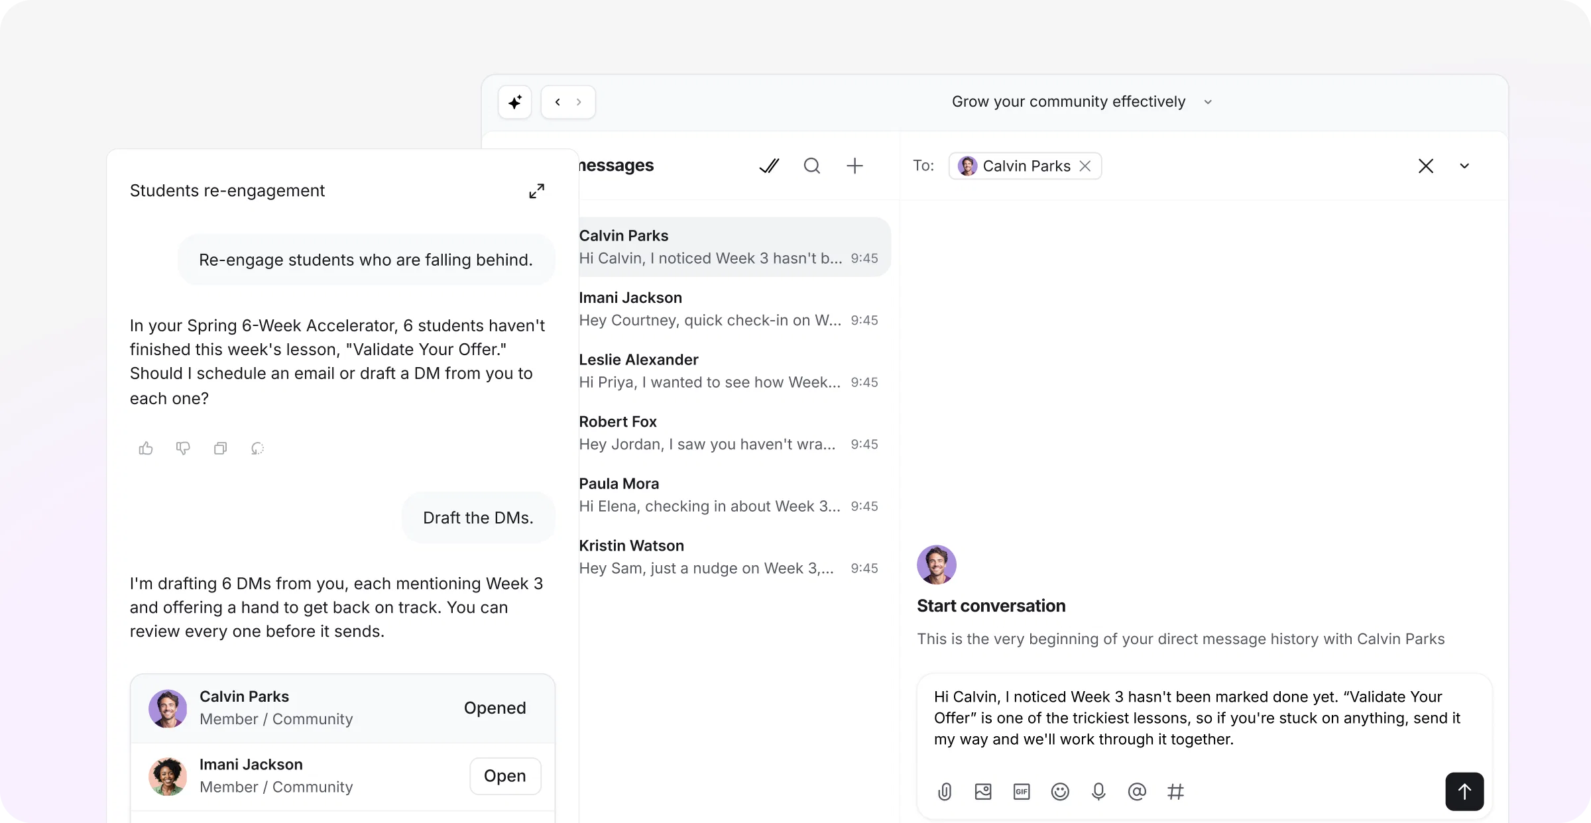Open the GIF picker
This screenshot has height=823, width=1591.
click(x=1022, y=791)
